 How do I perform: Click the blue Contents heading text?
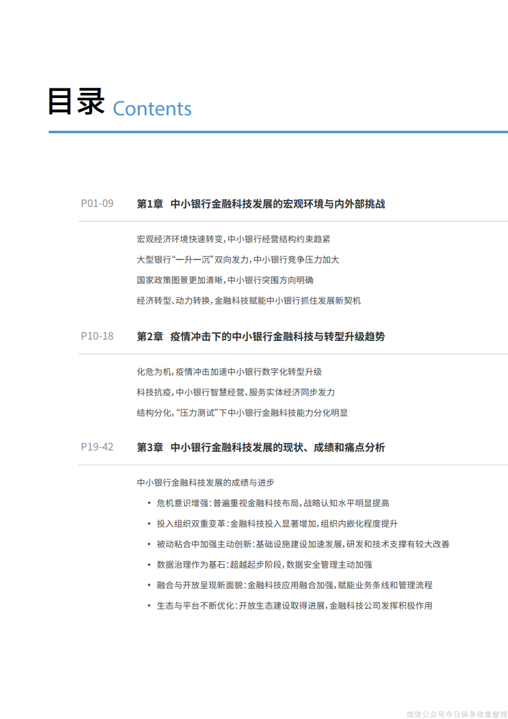pyautogui.click(x=152, y=108)
